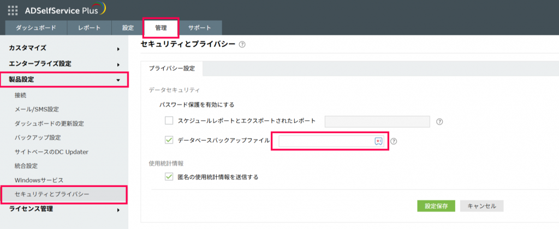Click the 設定保存 button
The image size is (559, 229).
436,206
